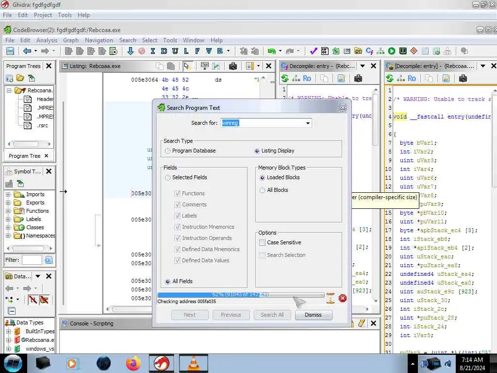This screenshot has width=497, height=373.
Task: Click the V (variable) toolbar icon
Action: 208,51
